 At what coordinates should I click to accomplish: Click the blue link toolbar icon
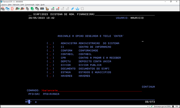point(72,9)
